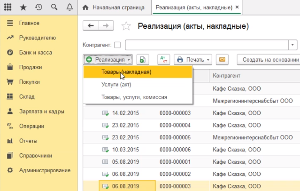This screenshot has width=300, height=191.
Task: Click the copy document icon button
Action: click(143, 60)
